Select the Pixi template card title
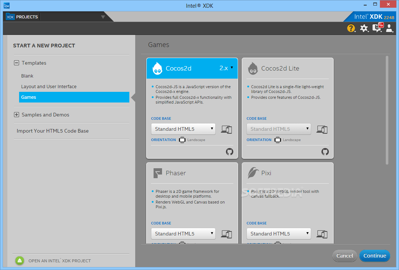 (266, 173)
